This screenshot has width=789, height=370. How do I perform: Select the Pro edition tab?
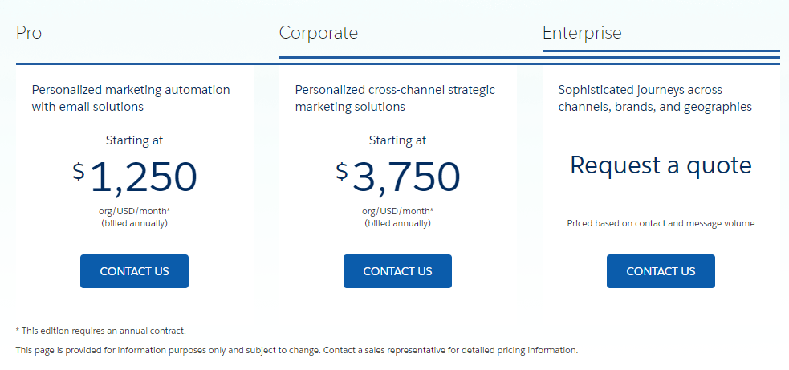(29, 33)
